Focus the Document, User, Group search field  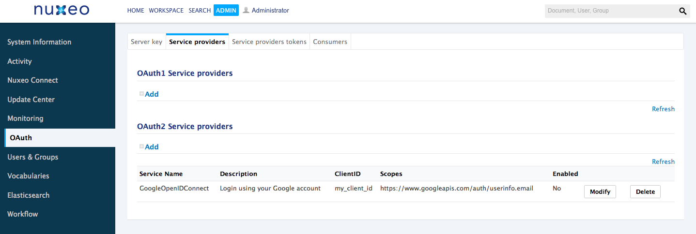pos(609,11)
